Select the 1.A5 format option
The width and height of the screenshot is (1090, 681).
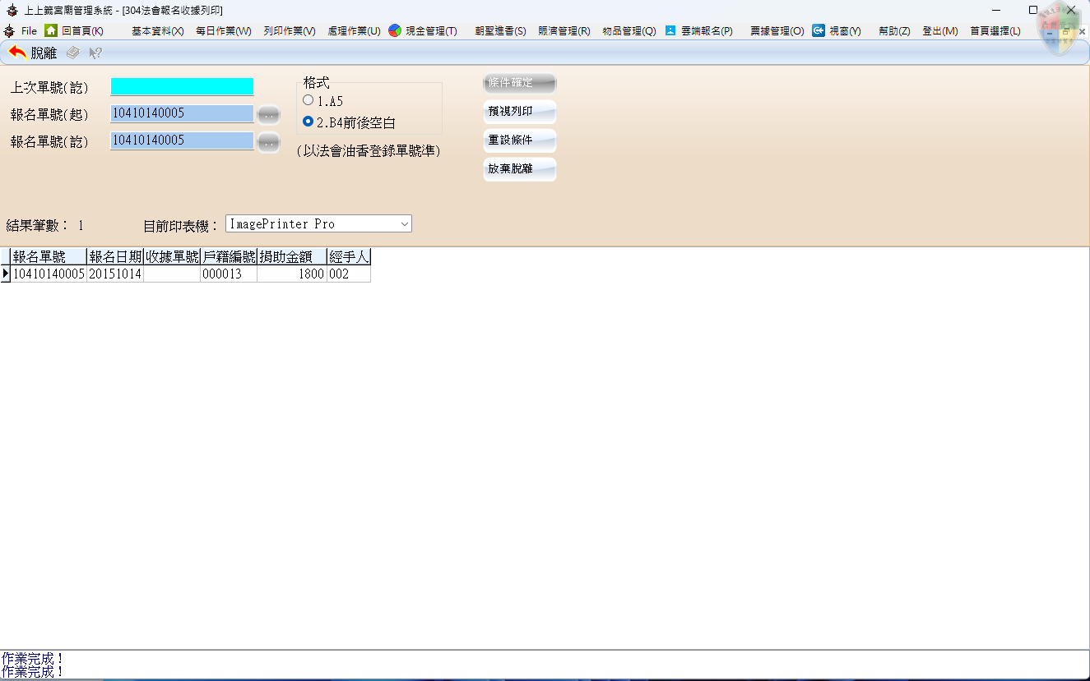(308, 99)
